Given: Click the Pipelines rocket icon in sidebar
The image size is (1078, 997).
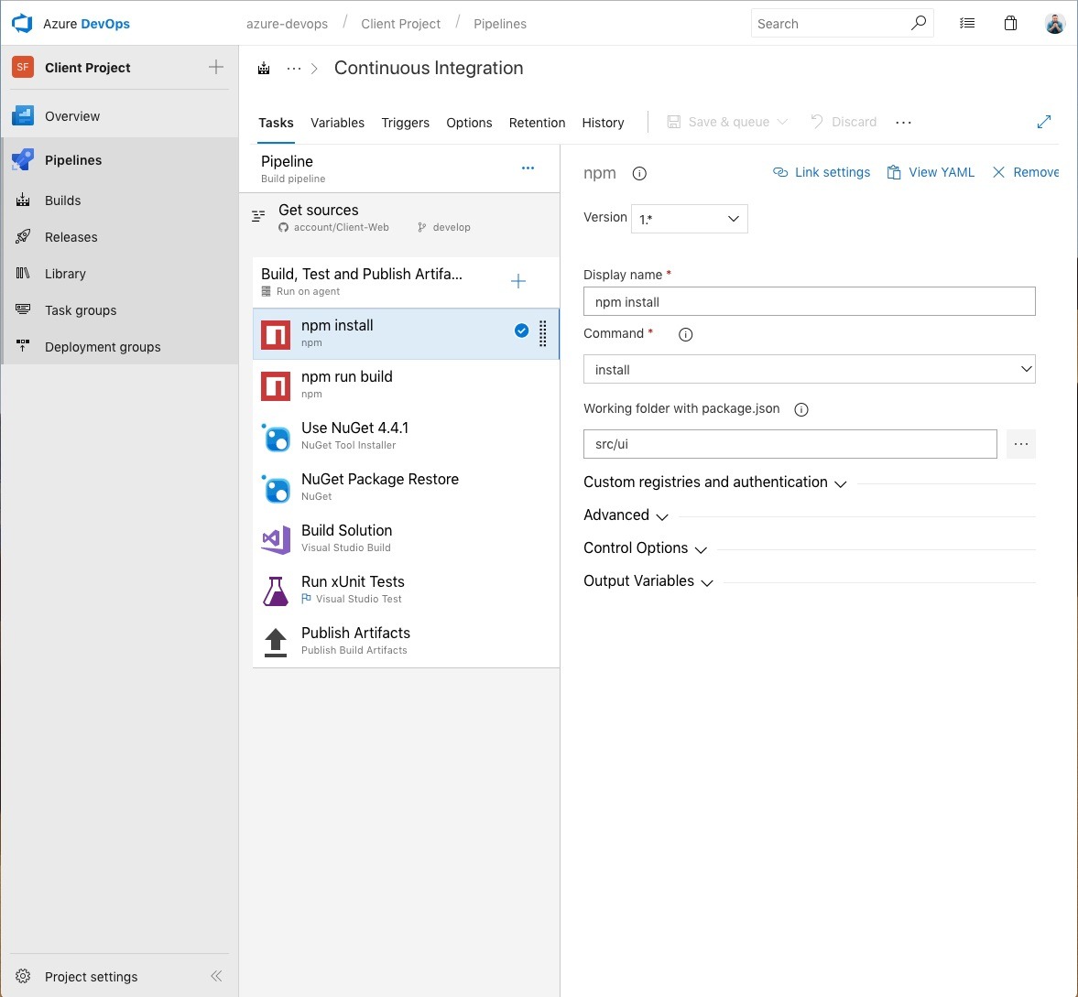Looking at the screenshot, I should coord(23,159).
